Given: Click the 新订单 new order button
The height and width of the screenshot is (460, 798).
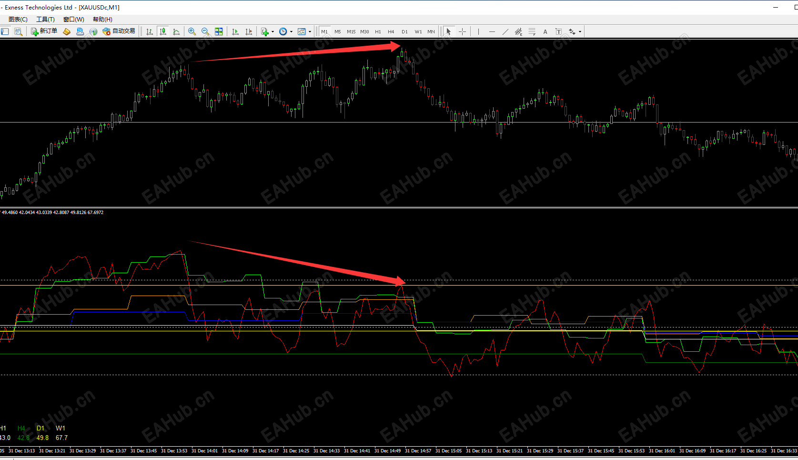Looking at the screenshot, I should 44,31.
